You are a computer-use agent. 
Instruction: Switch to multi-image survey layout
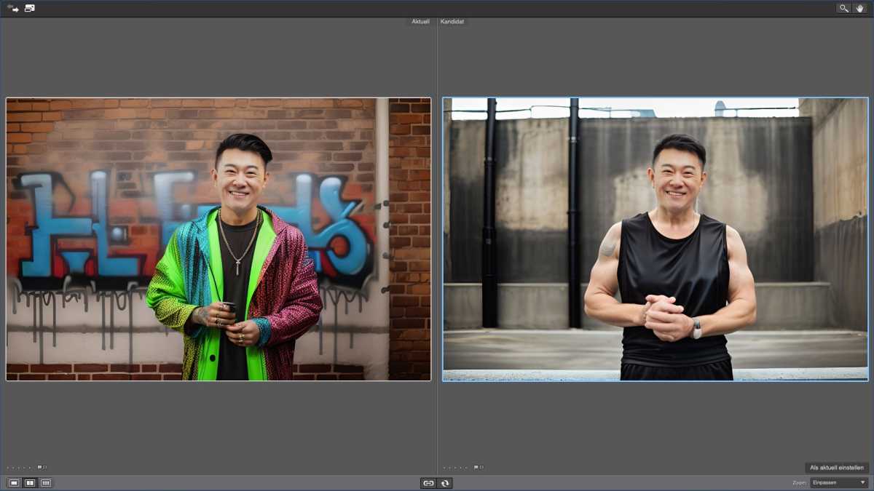(46, 482)
